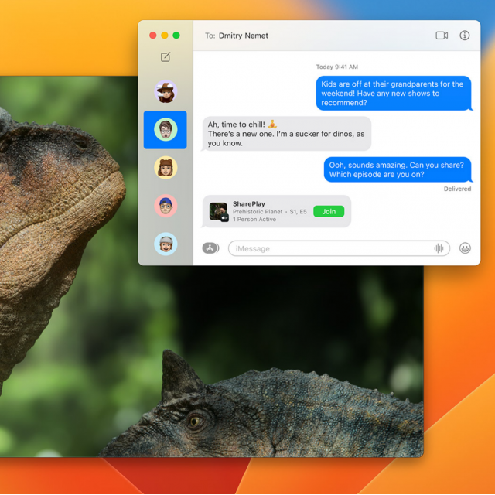Viewport: 495px width, 495px height.
Task: Click the Delivered status label
Action: 457,189
